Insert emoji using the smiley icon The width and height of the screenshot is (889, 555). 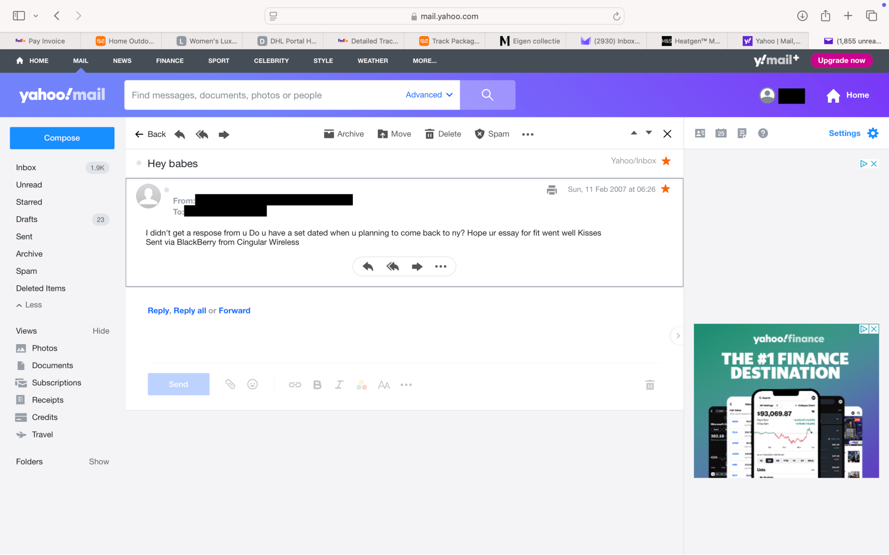[x=252, y=384]
